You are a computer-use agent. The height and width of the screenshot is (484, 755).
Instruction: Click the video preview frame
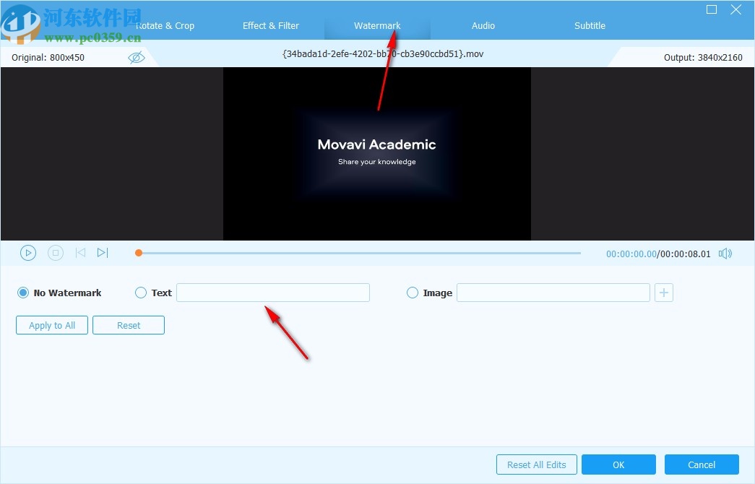click(377, 154)
